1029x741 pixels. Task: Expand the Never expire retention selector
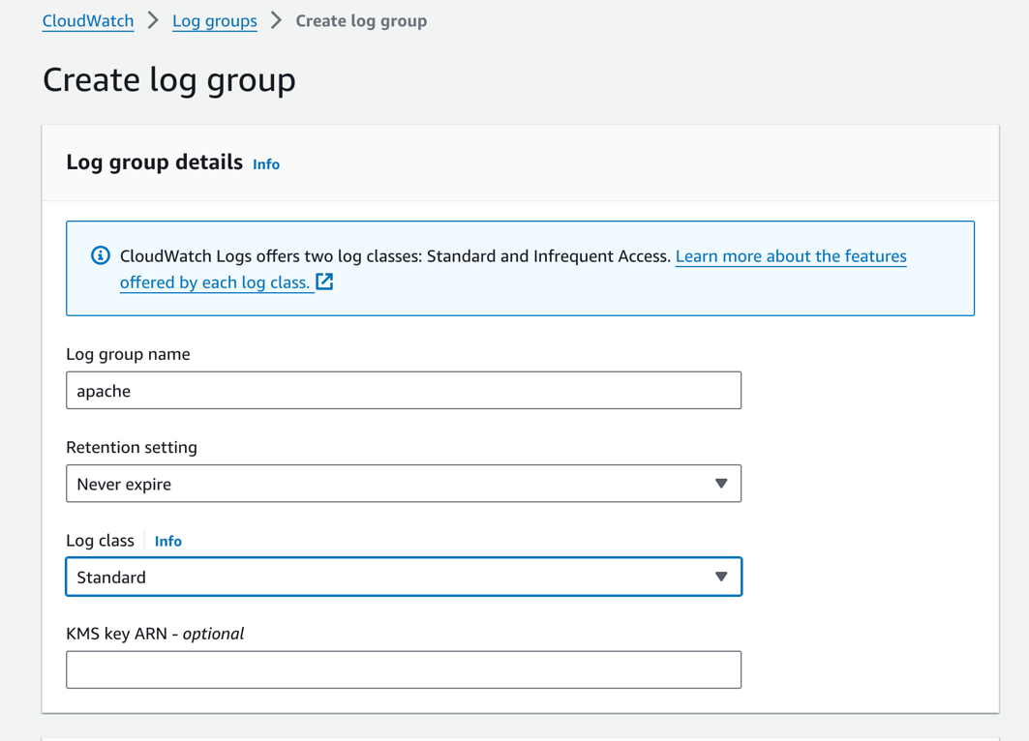404,484
